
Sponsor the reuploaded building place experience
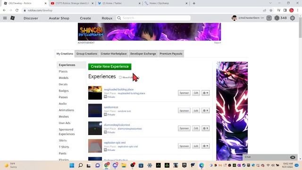(x=184, y=93)
